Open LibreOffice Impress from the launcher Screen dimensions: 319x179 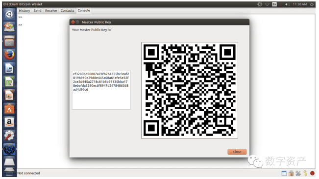pyautogui.click(x=9, y=96)
